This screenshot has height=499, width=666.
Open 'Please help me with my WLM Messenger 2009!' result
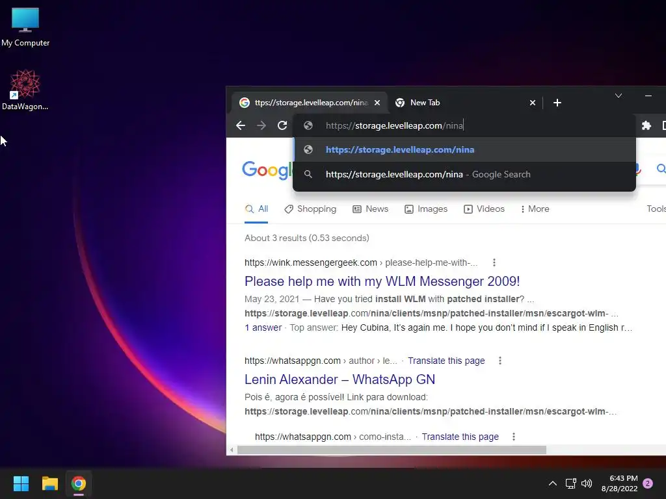pyautogui.click(x=382, y=281)
